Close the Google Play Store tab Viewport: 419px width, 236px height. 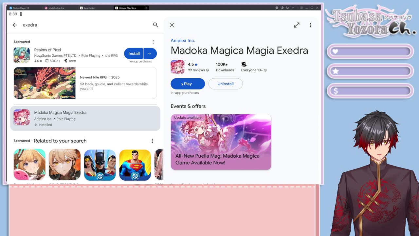click(x=146, y=8)
